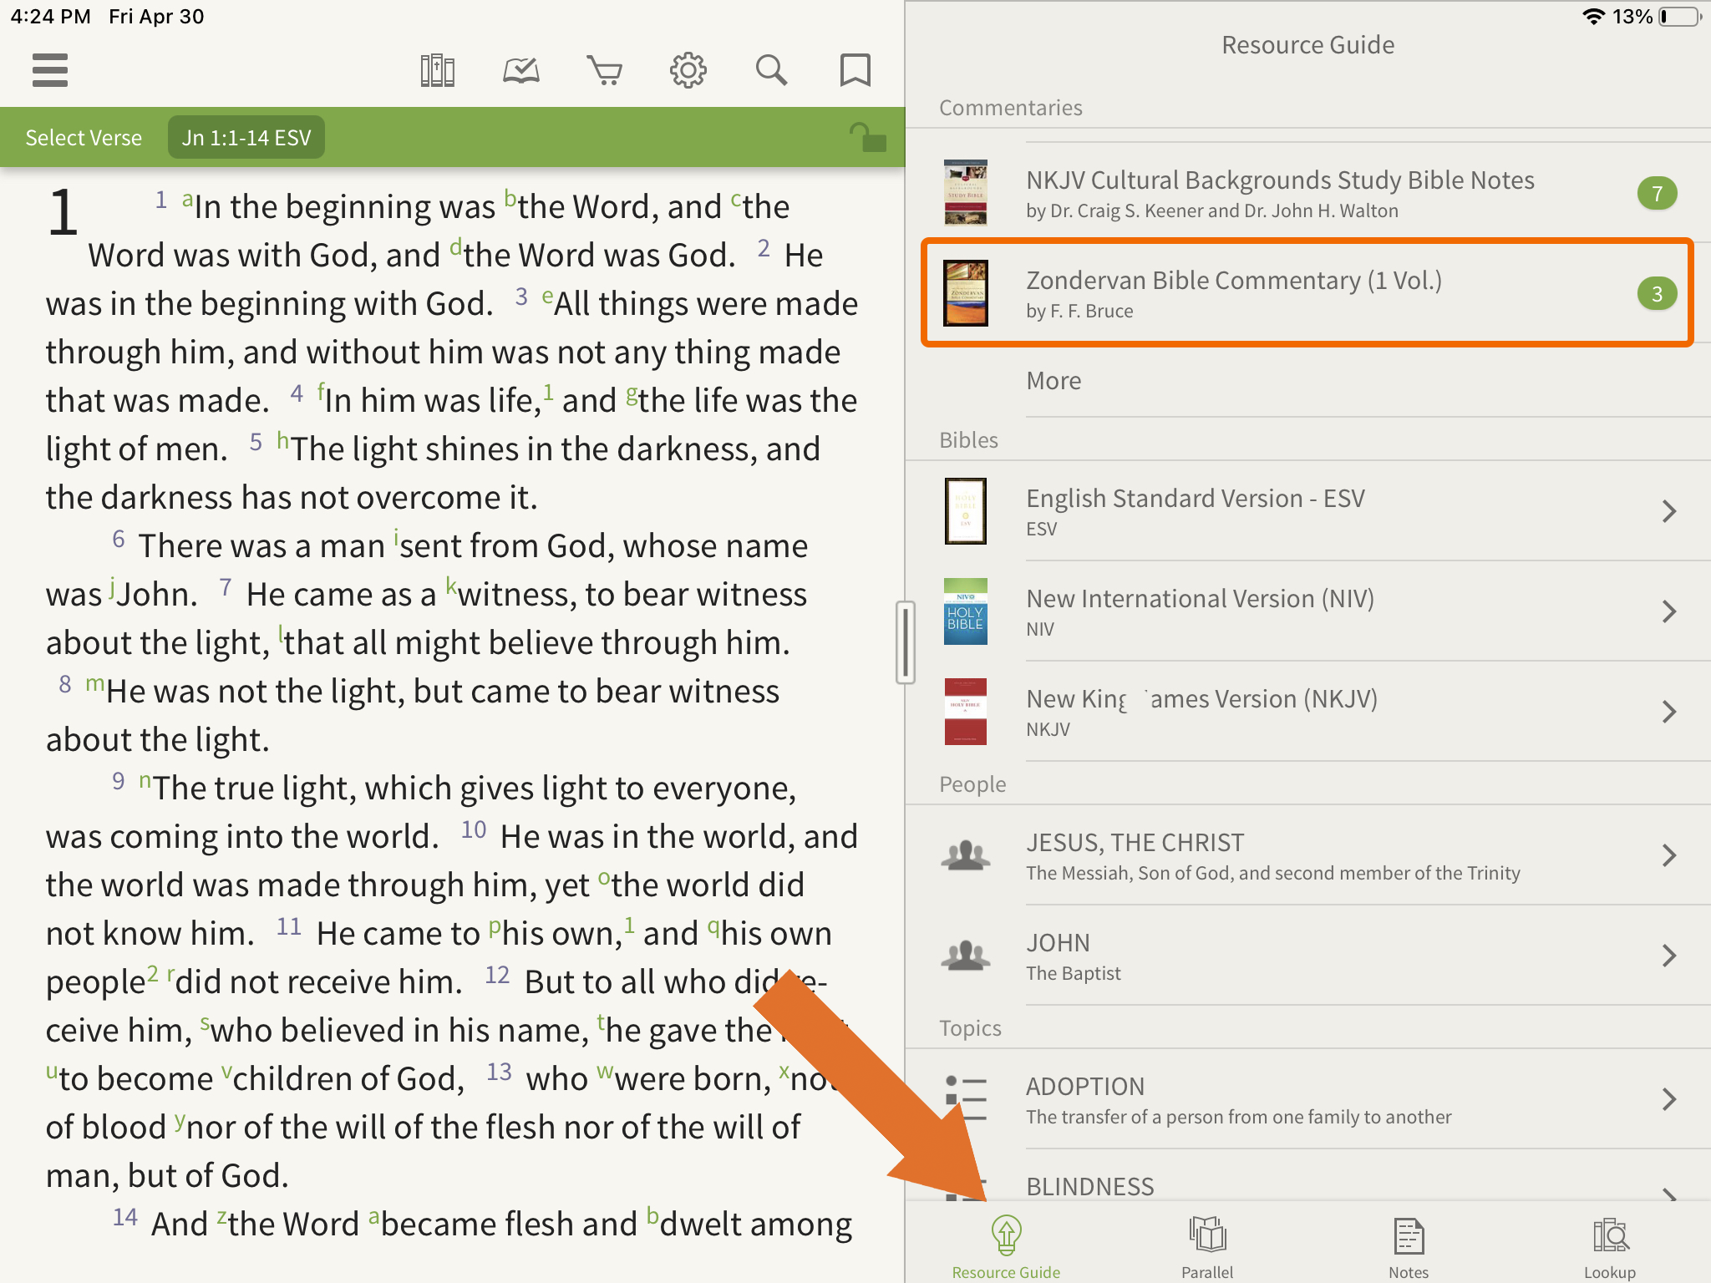
Task: Tap verse number 14
Action: pyautogui.click(x=125, y=1217)
